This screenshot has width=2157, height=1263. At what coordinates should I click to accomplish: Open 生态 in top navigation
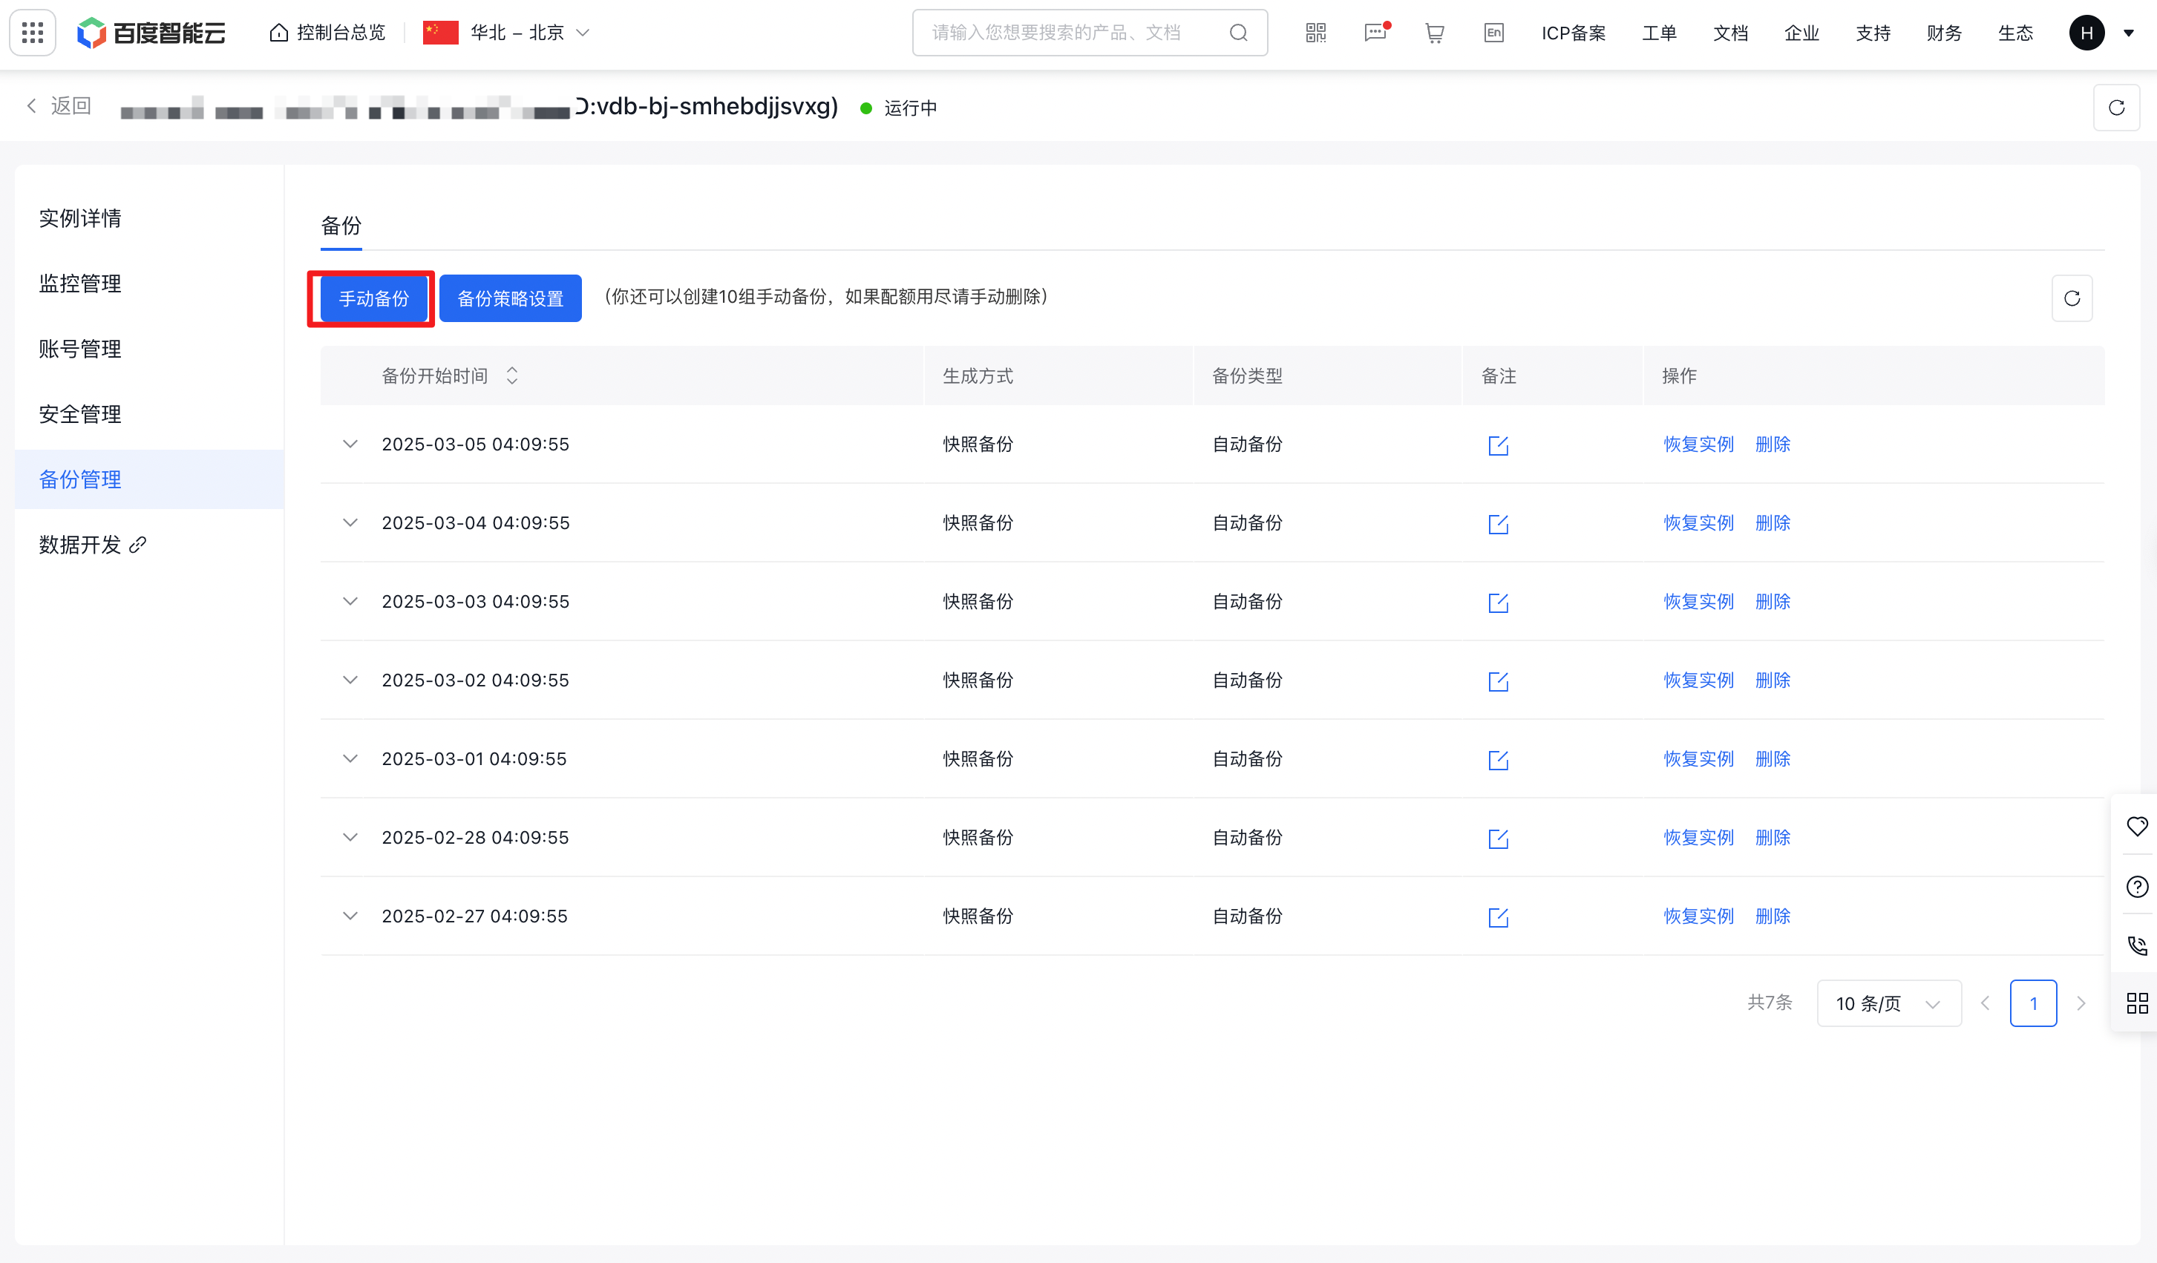pyautogui.click(x=2015, y=33)
